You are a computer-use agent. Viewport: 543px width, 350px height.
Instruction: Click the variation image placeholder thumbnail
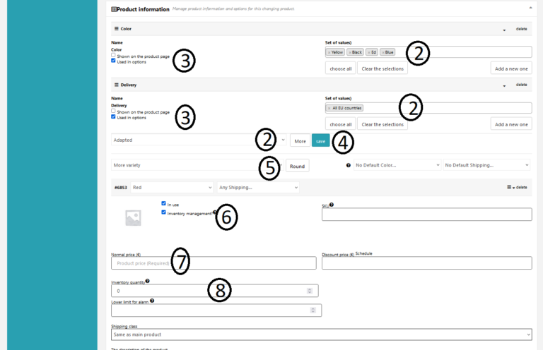[133, 218]
